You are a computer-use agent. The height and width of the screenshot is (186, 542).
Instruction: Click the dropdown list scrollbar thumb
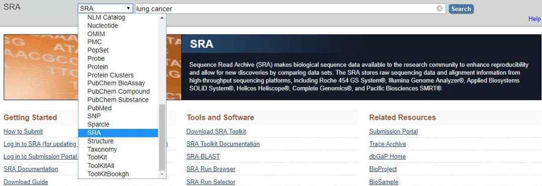[162, 137]
